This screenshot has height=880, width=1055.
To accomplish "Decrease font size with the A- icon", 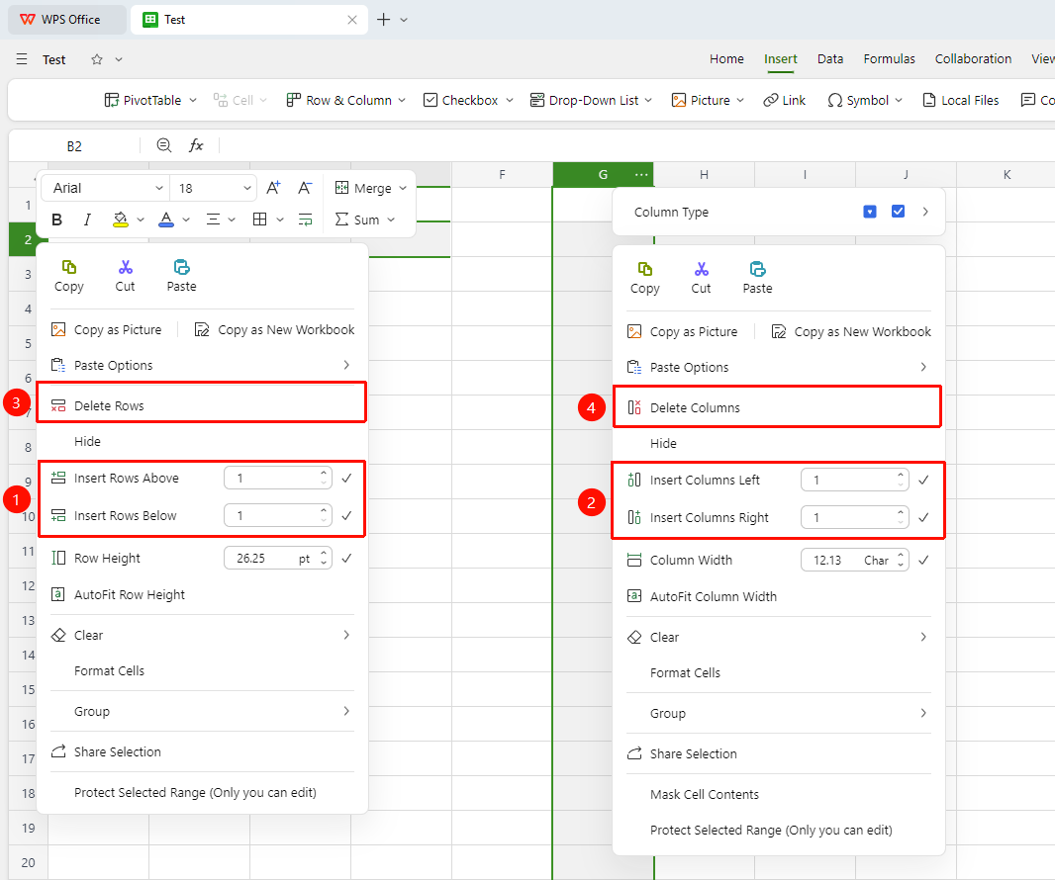I will [x=305, y=188].
